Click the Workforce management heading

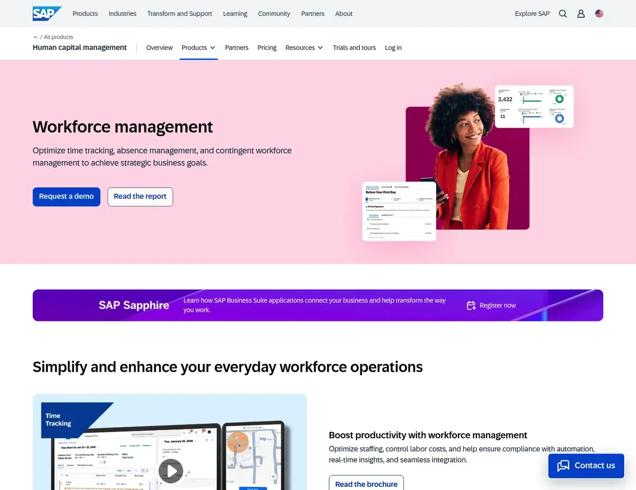pos(122,127)
